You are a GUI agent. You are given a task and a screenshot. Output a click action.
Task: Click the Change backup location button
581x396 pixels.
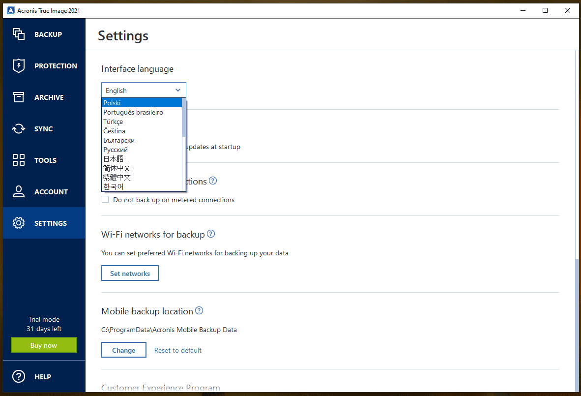[124, 350]
